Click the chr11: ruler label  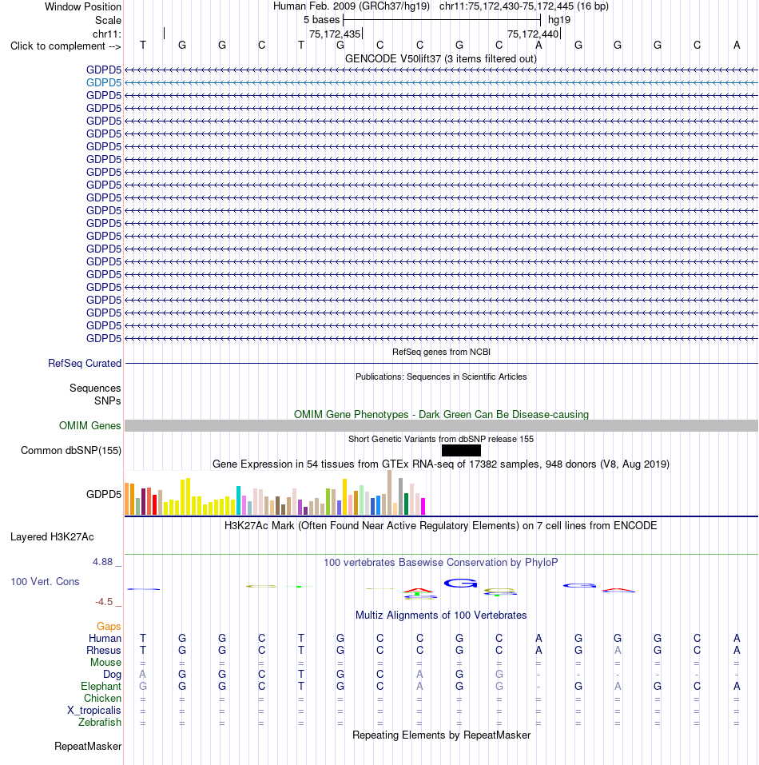107,34
